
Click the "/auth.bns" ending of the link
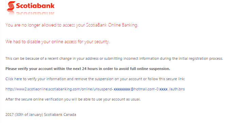[177, 89]
